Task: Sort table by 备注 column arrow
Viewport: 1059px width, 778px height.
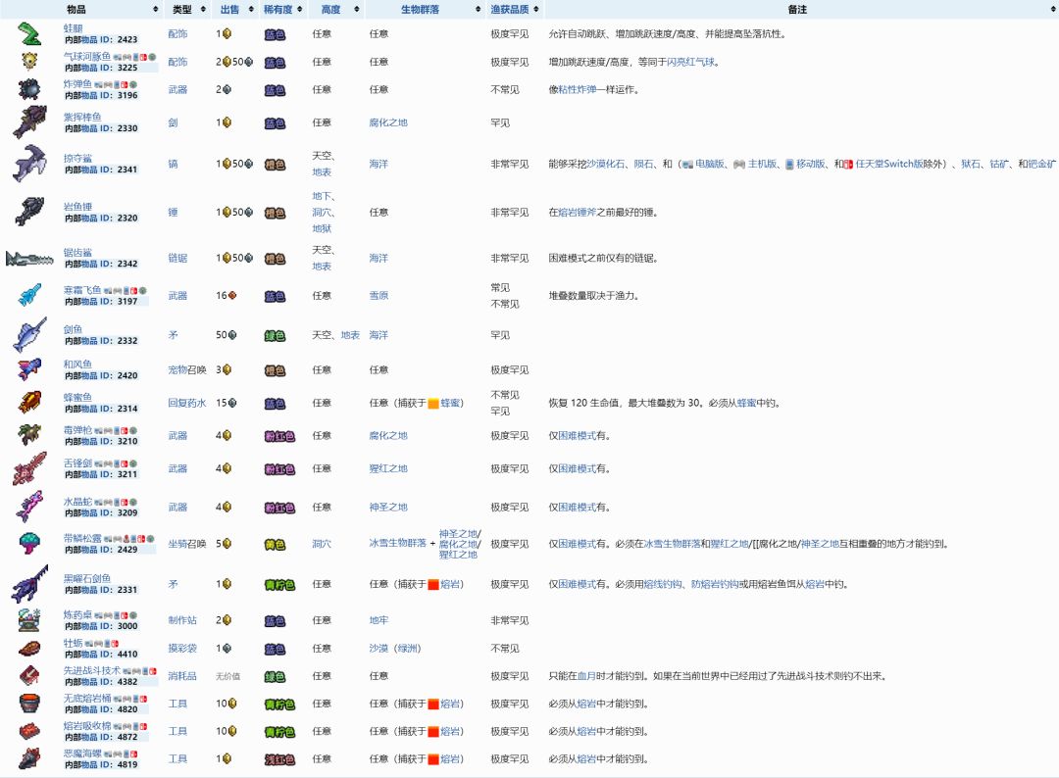Action: (x=1052, y=10)
